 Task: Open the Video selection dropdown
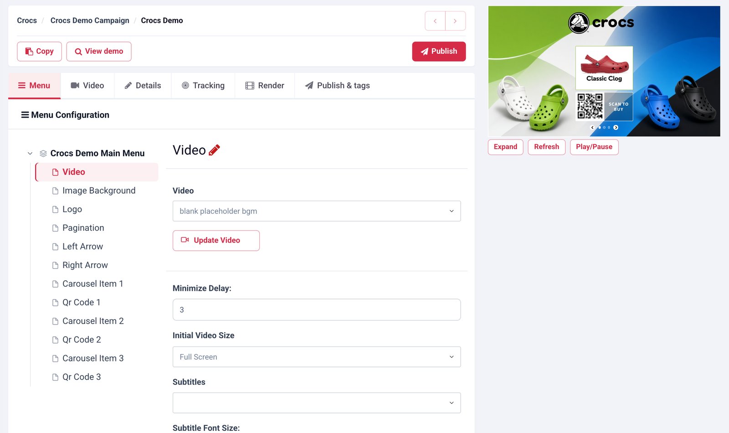click(317, 211)
